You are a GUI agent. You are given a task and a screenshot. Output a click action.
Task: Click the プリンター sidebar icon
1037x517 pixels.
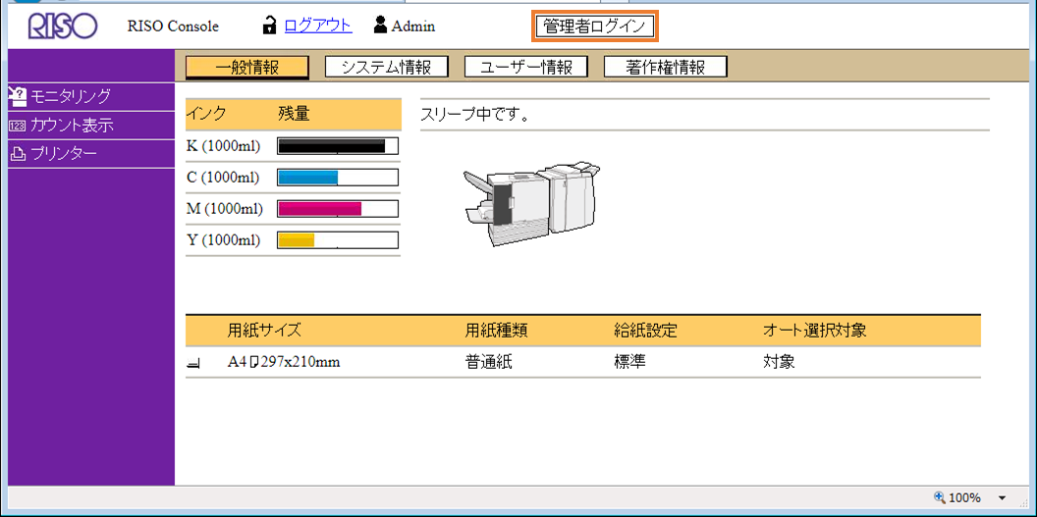click(x=18, y=154)
